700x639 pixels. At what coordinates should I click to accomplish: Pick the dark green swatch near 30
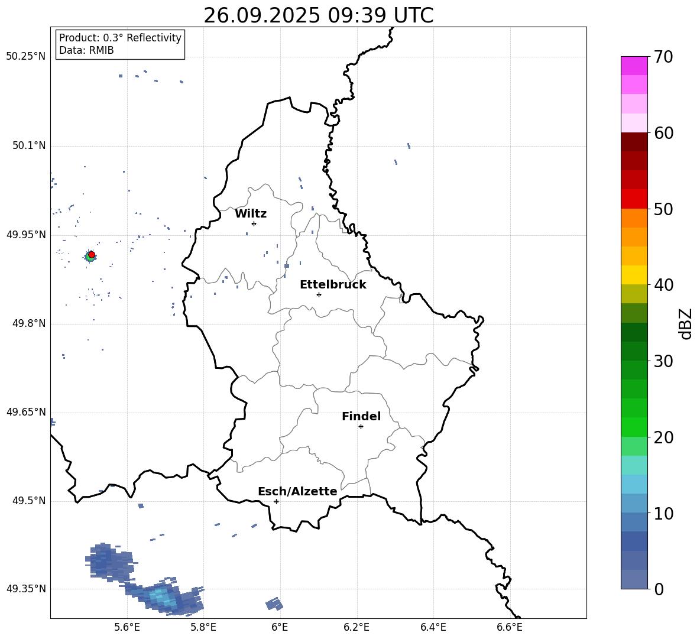634,351
